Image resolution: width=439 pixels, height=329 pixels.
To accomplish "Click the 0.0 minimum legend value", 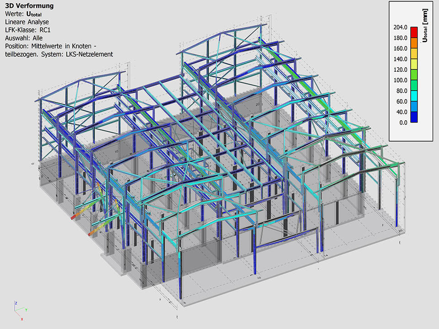I will click(403, 122).
